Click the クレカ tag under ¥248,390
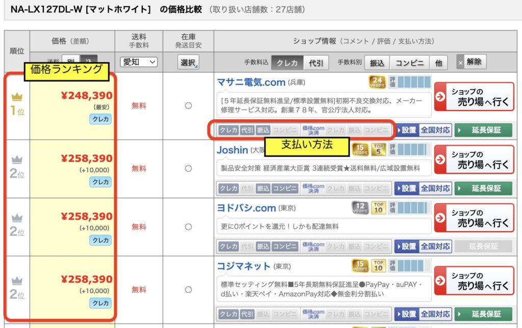The height and width of the screenshot is (328, 522). [100, 119]
